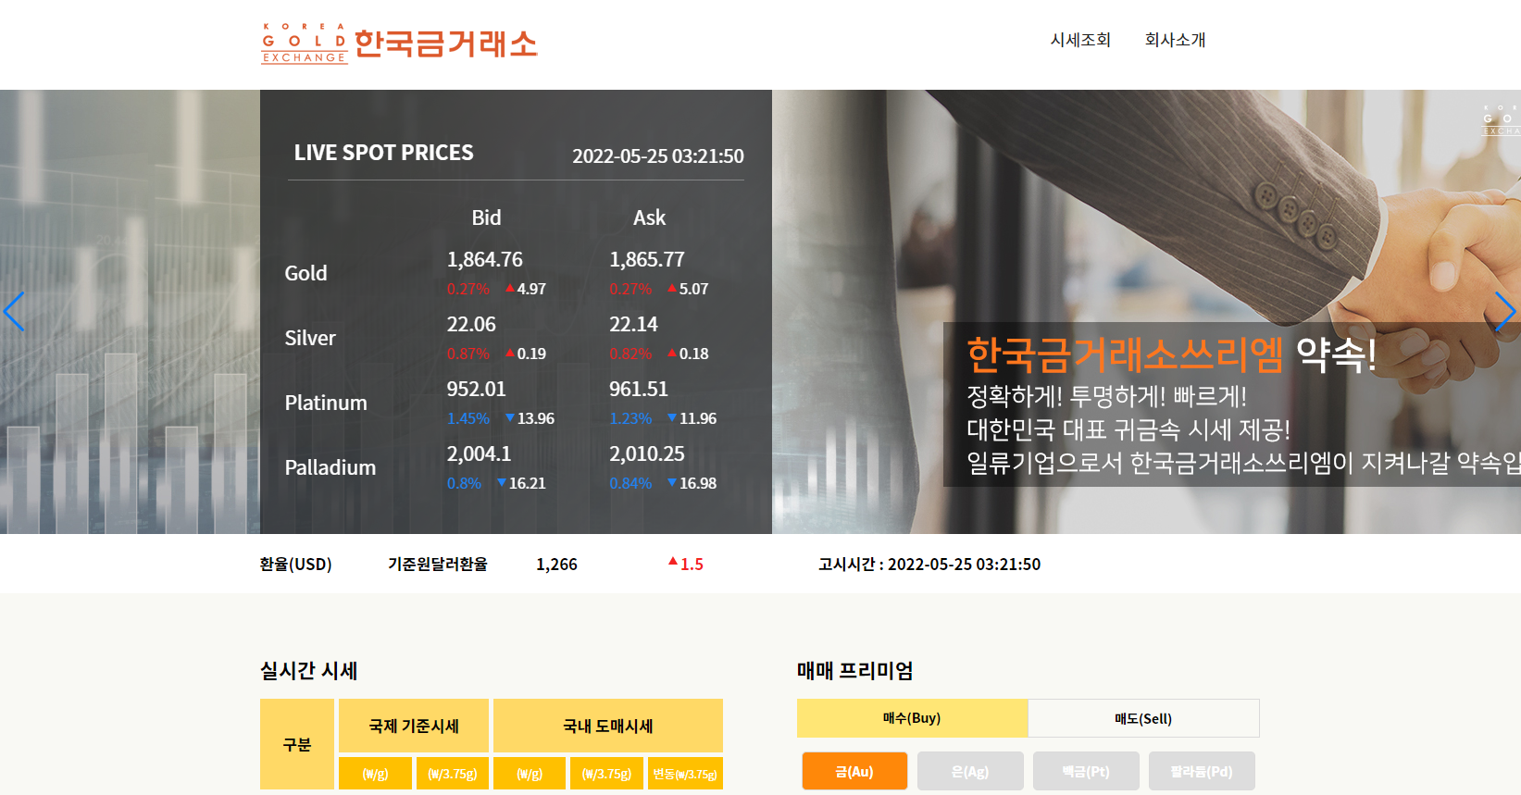This screenshot has height=795, width=1521.
Task: Click the LIVE SPOT PRICES heading
Action: point(384,153)
